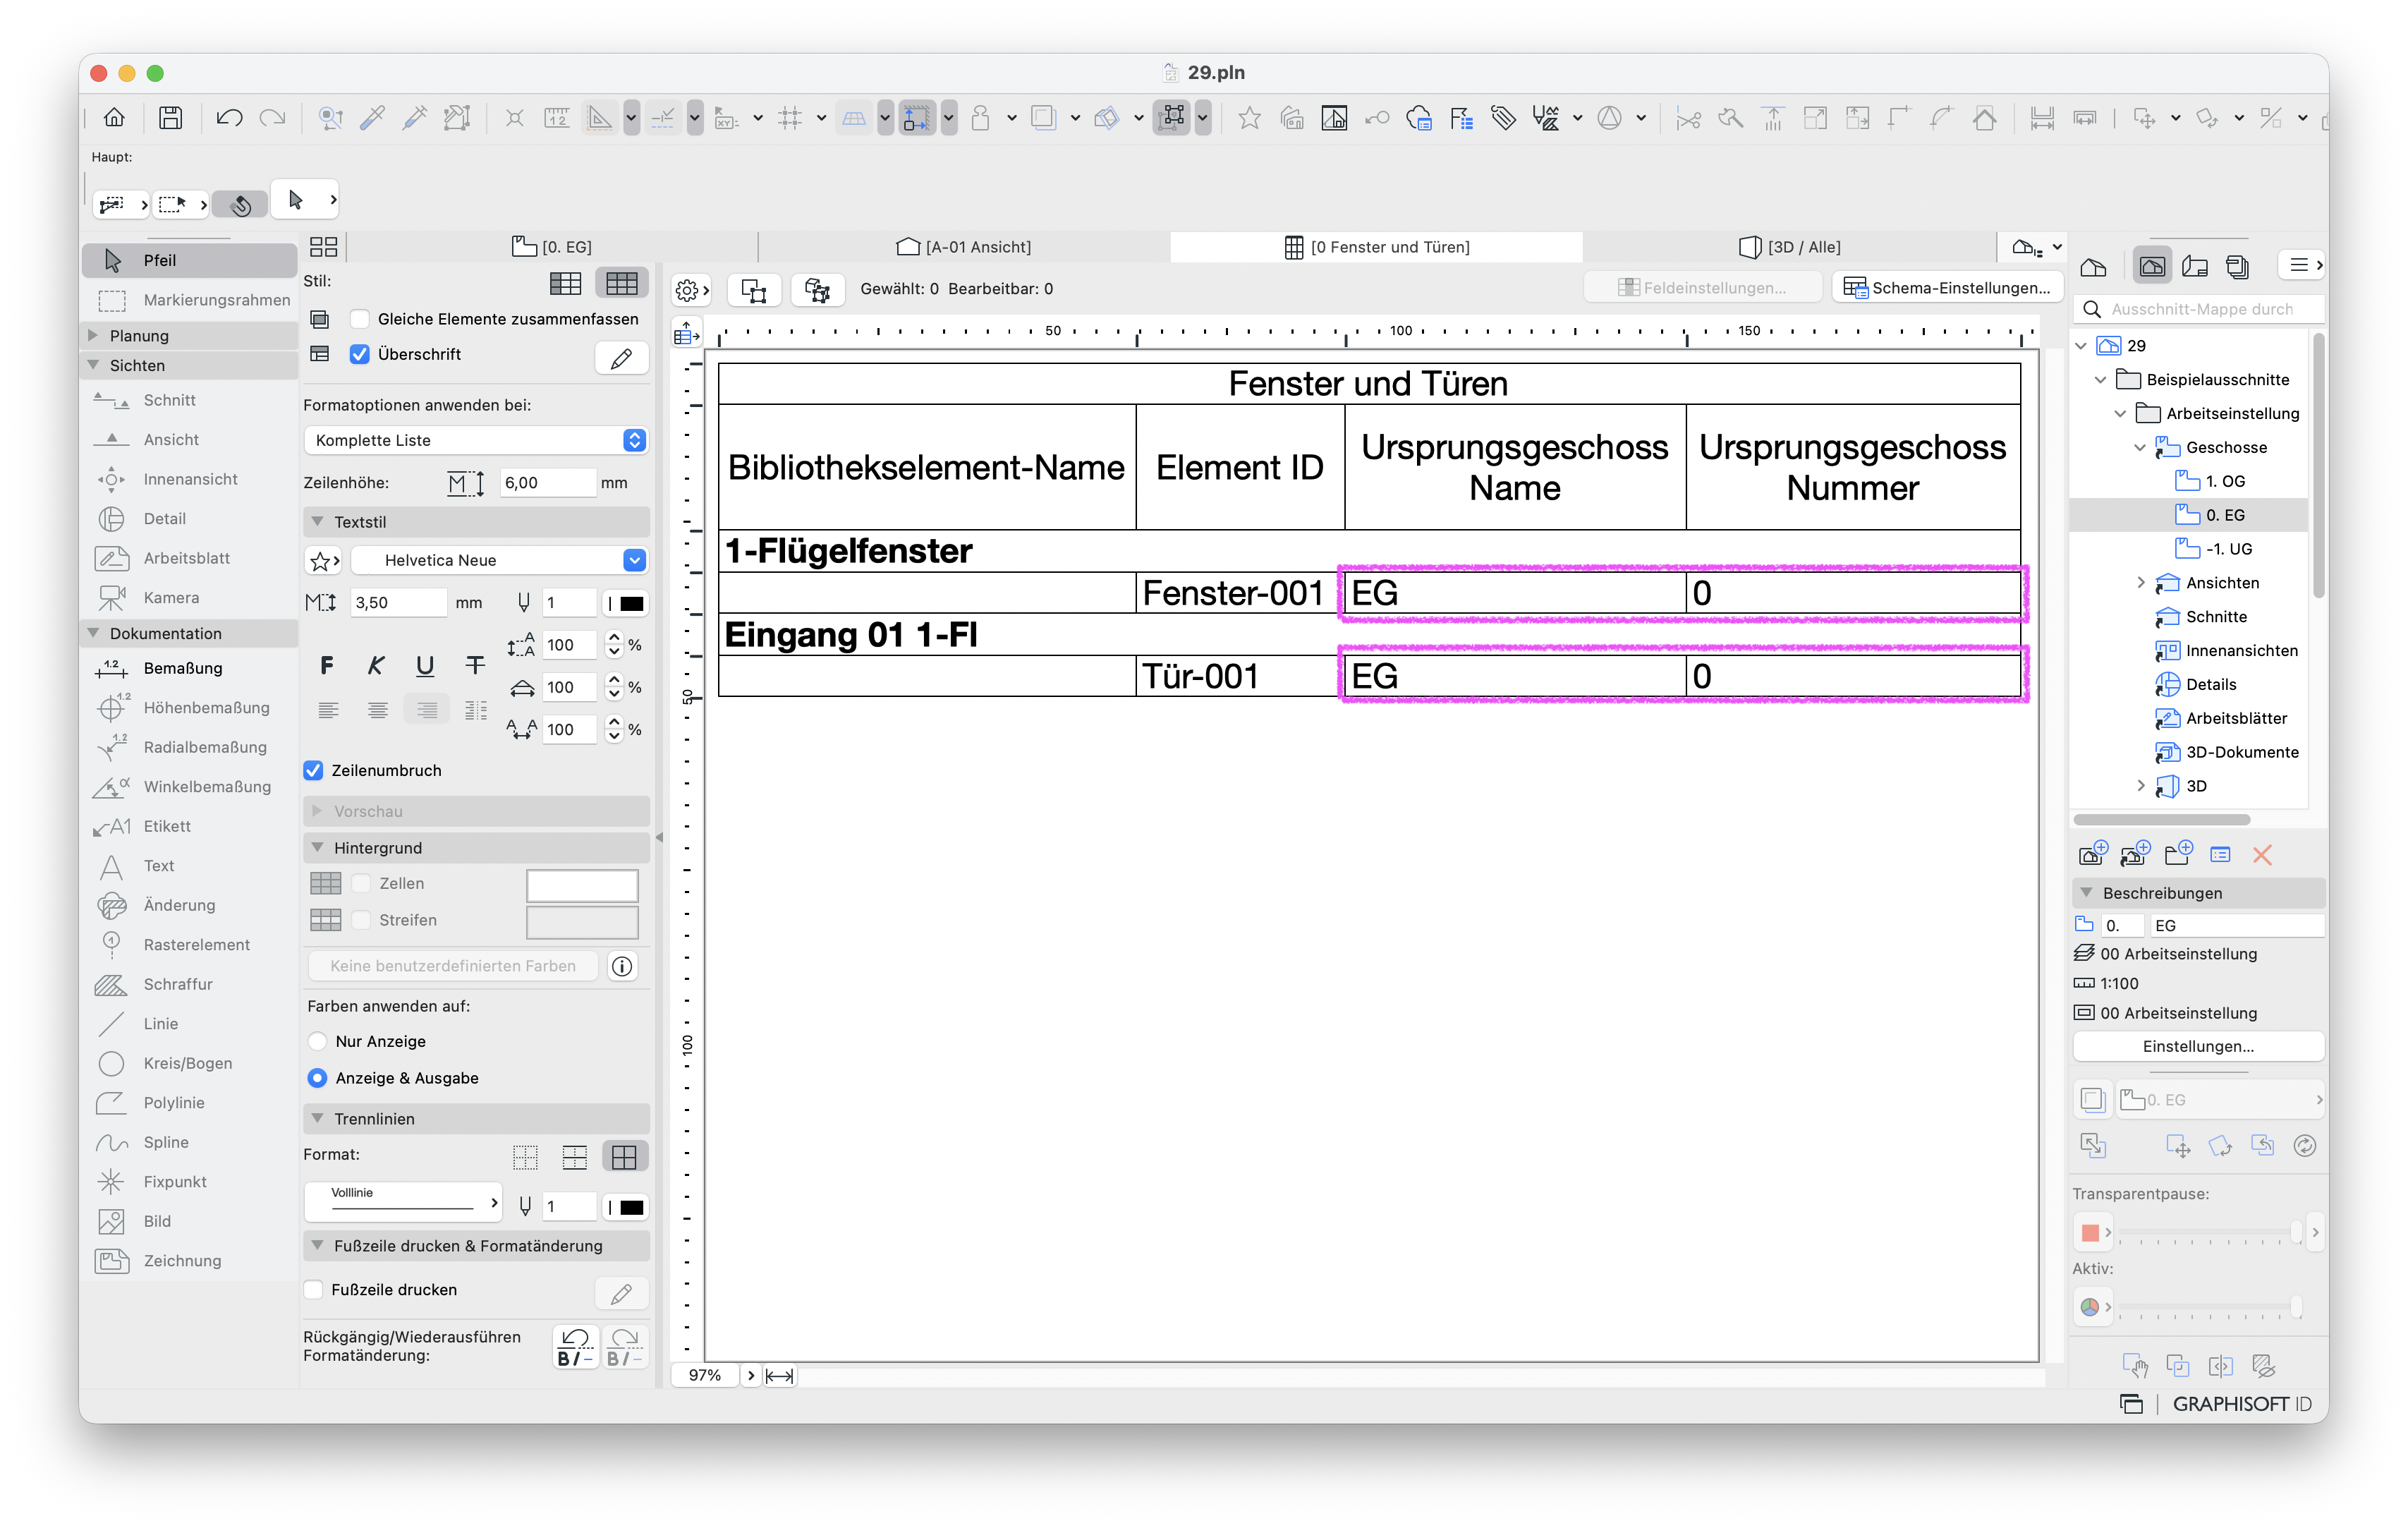
Task: Click the Save icon in toolbar
Action: (x=171, y=118)
